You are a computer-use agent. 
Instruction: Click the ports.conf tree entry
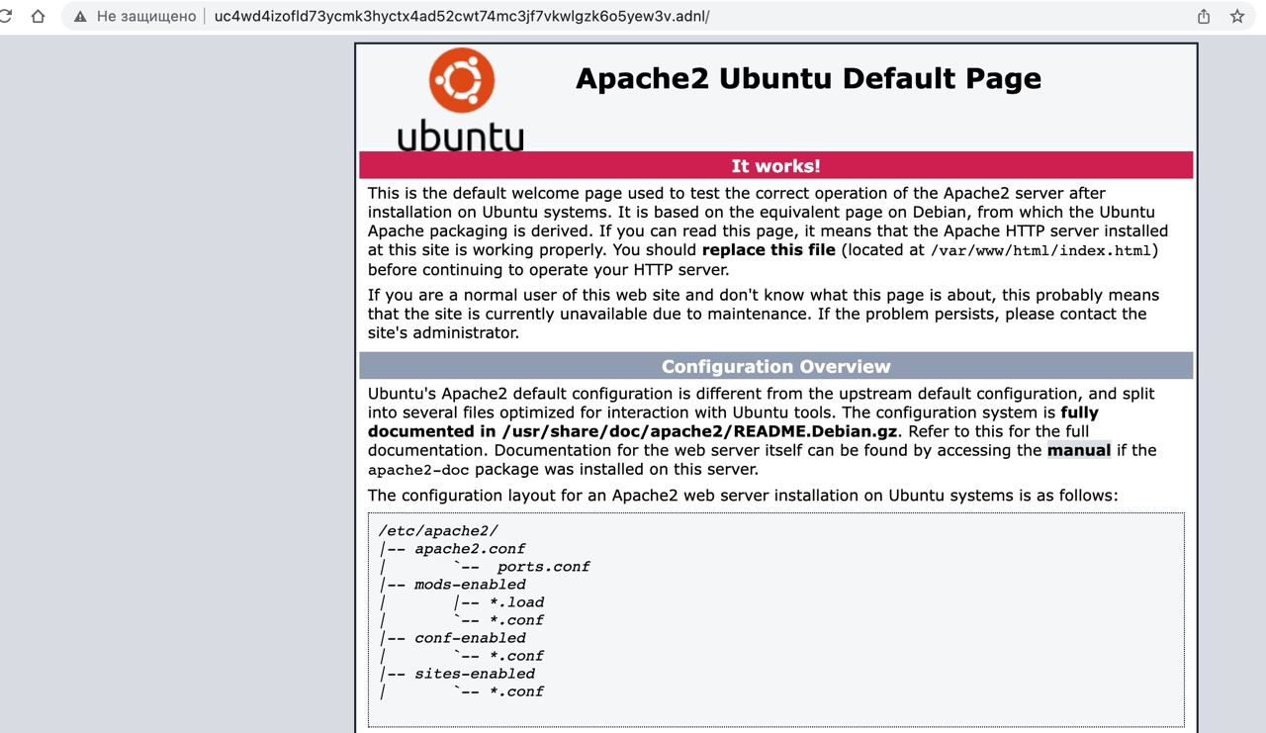coord(543,567)
